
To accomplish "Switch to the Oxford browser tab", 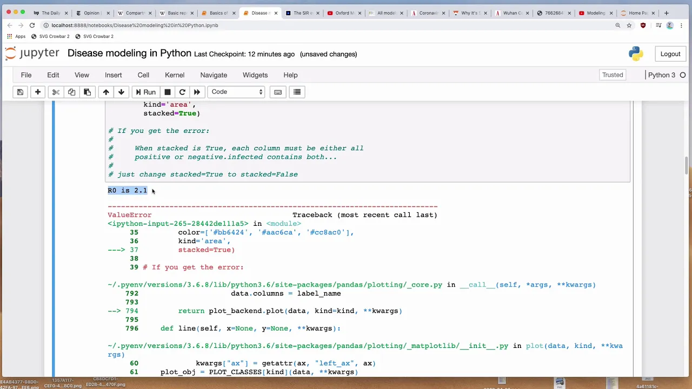I will click(x=344, y=13).
